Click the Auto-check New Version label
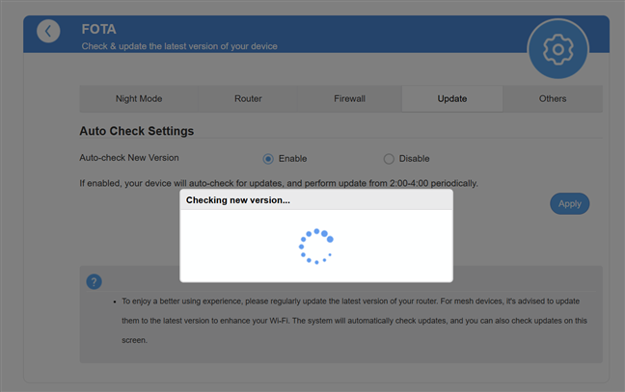The width and height of the screenshot is (625, 392). tap(128, 158)
